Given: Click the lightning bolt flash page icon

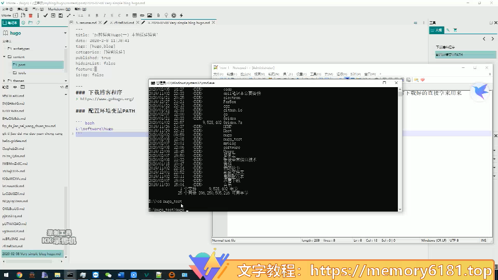Looking at the screenshot, I should tap(182, 15).
